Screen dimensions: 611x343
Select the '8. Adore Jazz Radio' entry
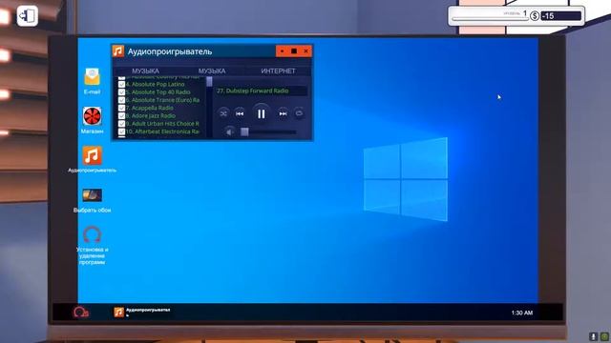(x=151, y=116)
